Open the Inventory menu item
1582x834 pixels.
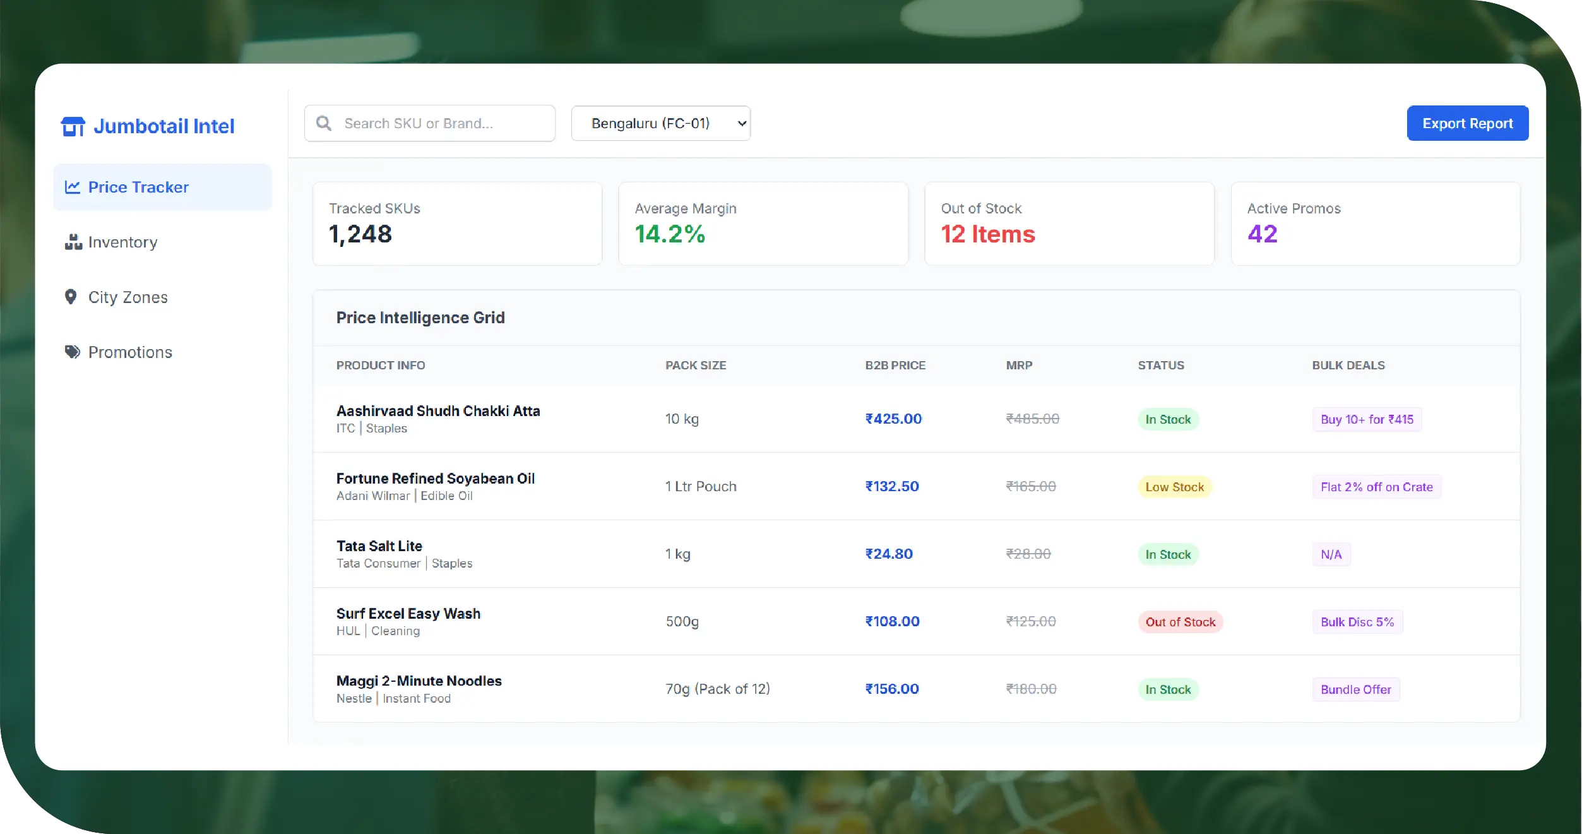123,242
